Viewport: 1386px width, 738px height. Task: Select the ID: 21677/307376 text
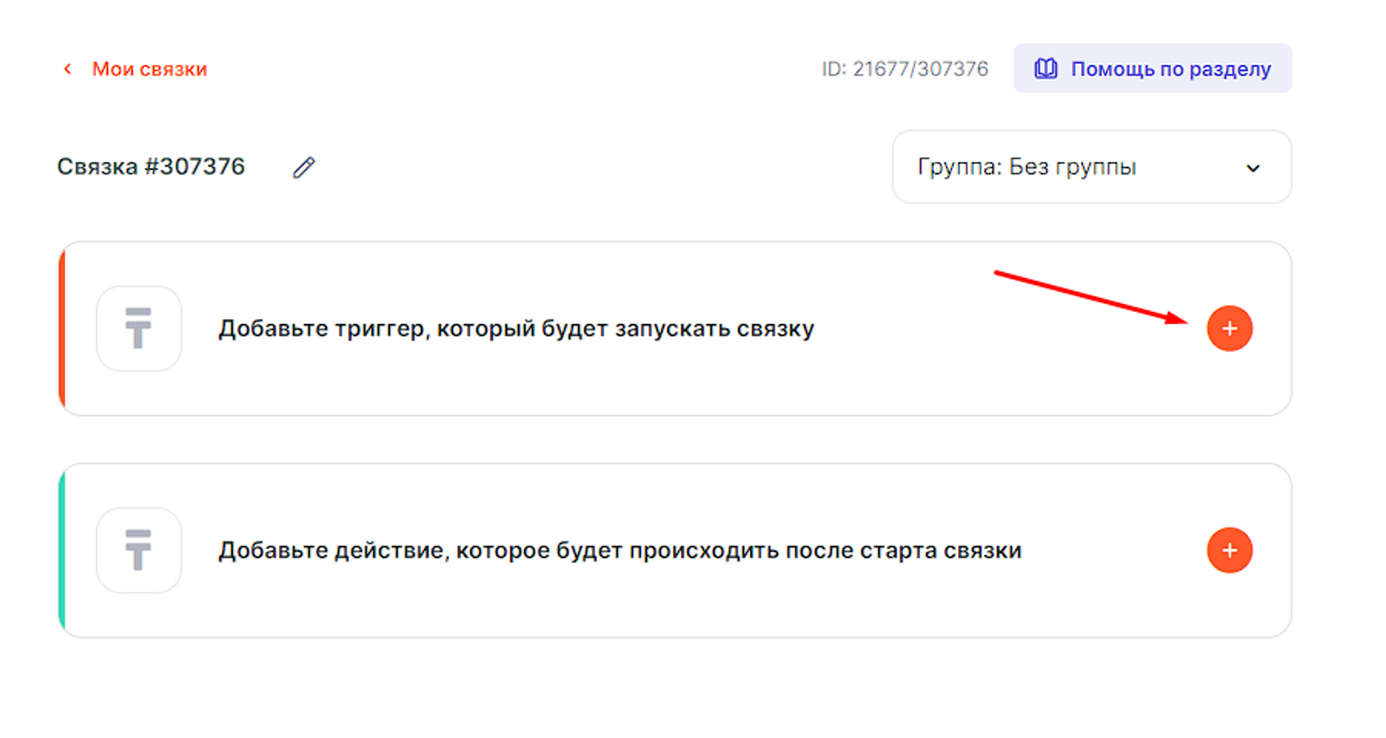coord(904,69)
